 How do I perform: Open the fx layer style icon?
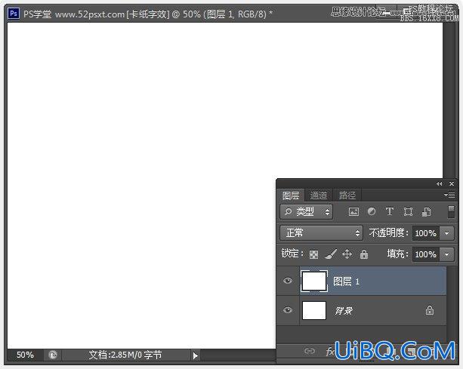click(x=330, y=352)
